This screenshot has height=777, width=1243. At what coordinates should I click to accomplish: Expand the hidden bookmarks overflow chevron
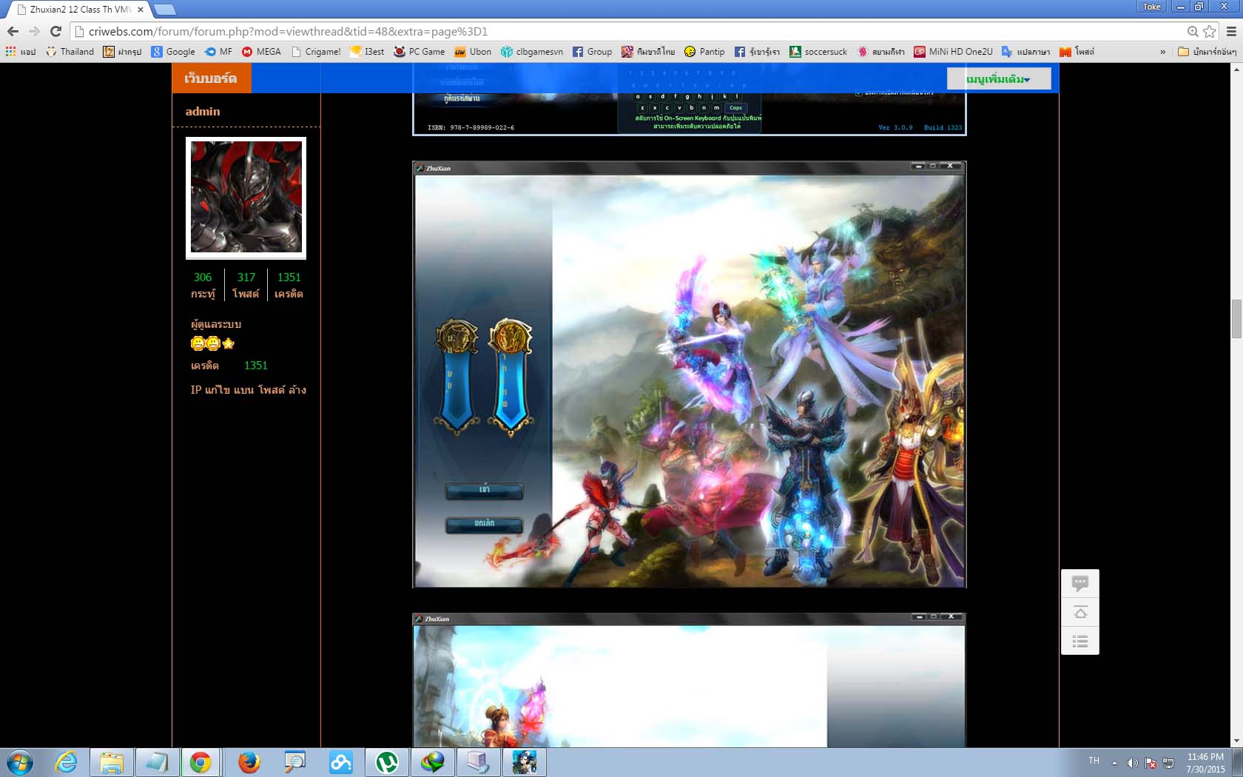[1162, 52]
